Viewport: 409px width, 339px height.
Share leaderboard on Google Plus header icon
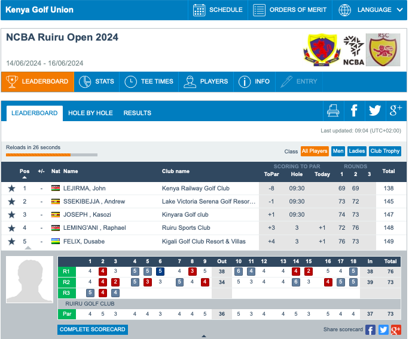(396, 110)
